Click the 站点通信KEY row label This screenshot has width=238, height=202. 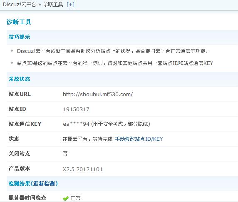tap(25, 124)
